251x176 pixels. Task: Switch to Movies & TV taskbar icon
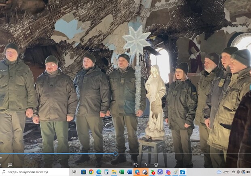[x=183, y=172]
